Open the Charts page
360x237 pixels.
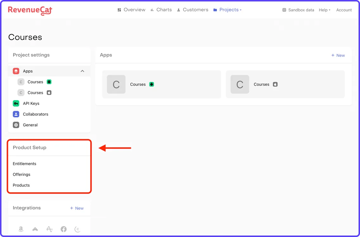161,10
